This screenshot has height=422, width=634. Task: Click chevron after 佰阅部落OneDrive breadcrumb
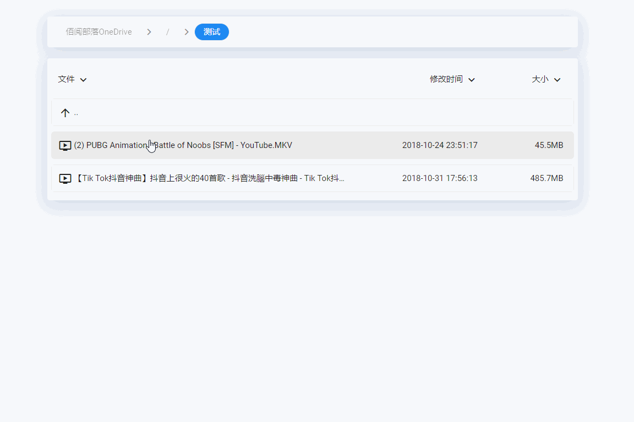point(149,32)
